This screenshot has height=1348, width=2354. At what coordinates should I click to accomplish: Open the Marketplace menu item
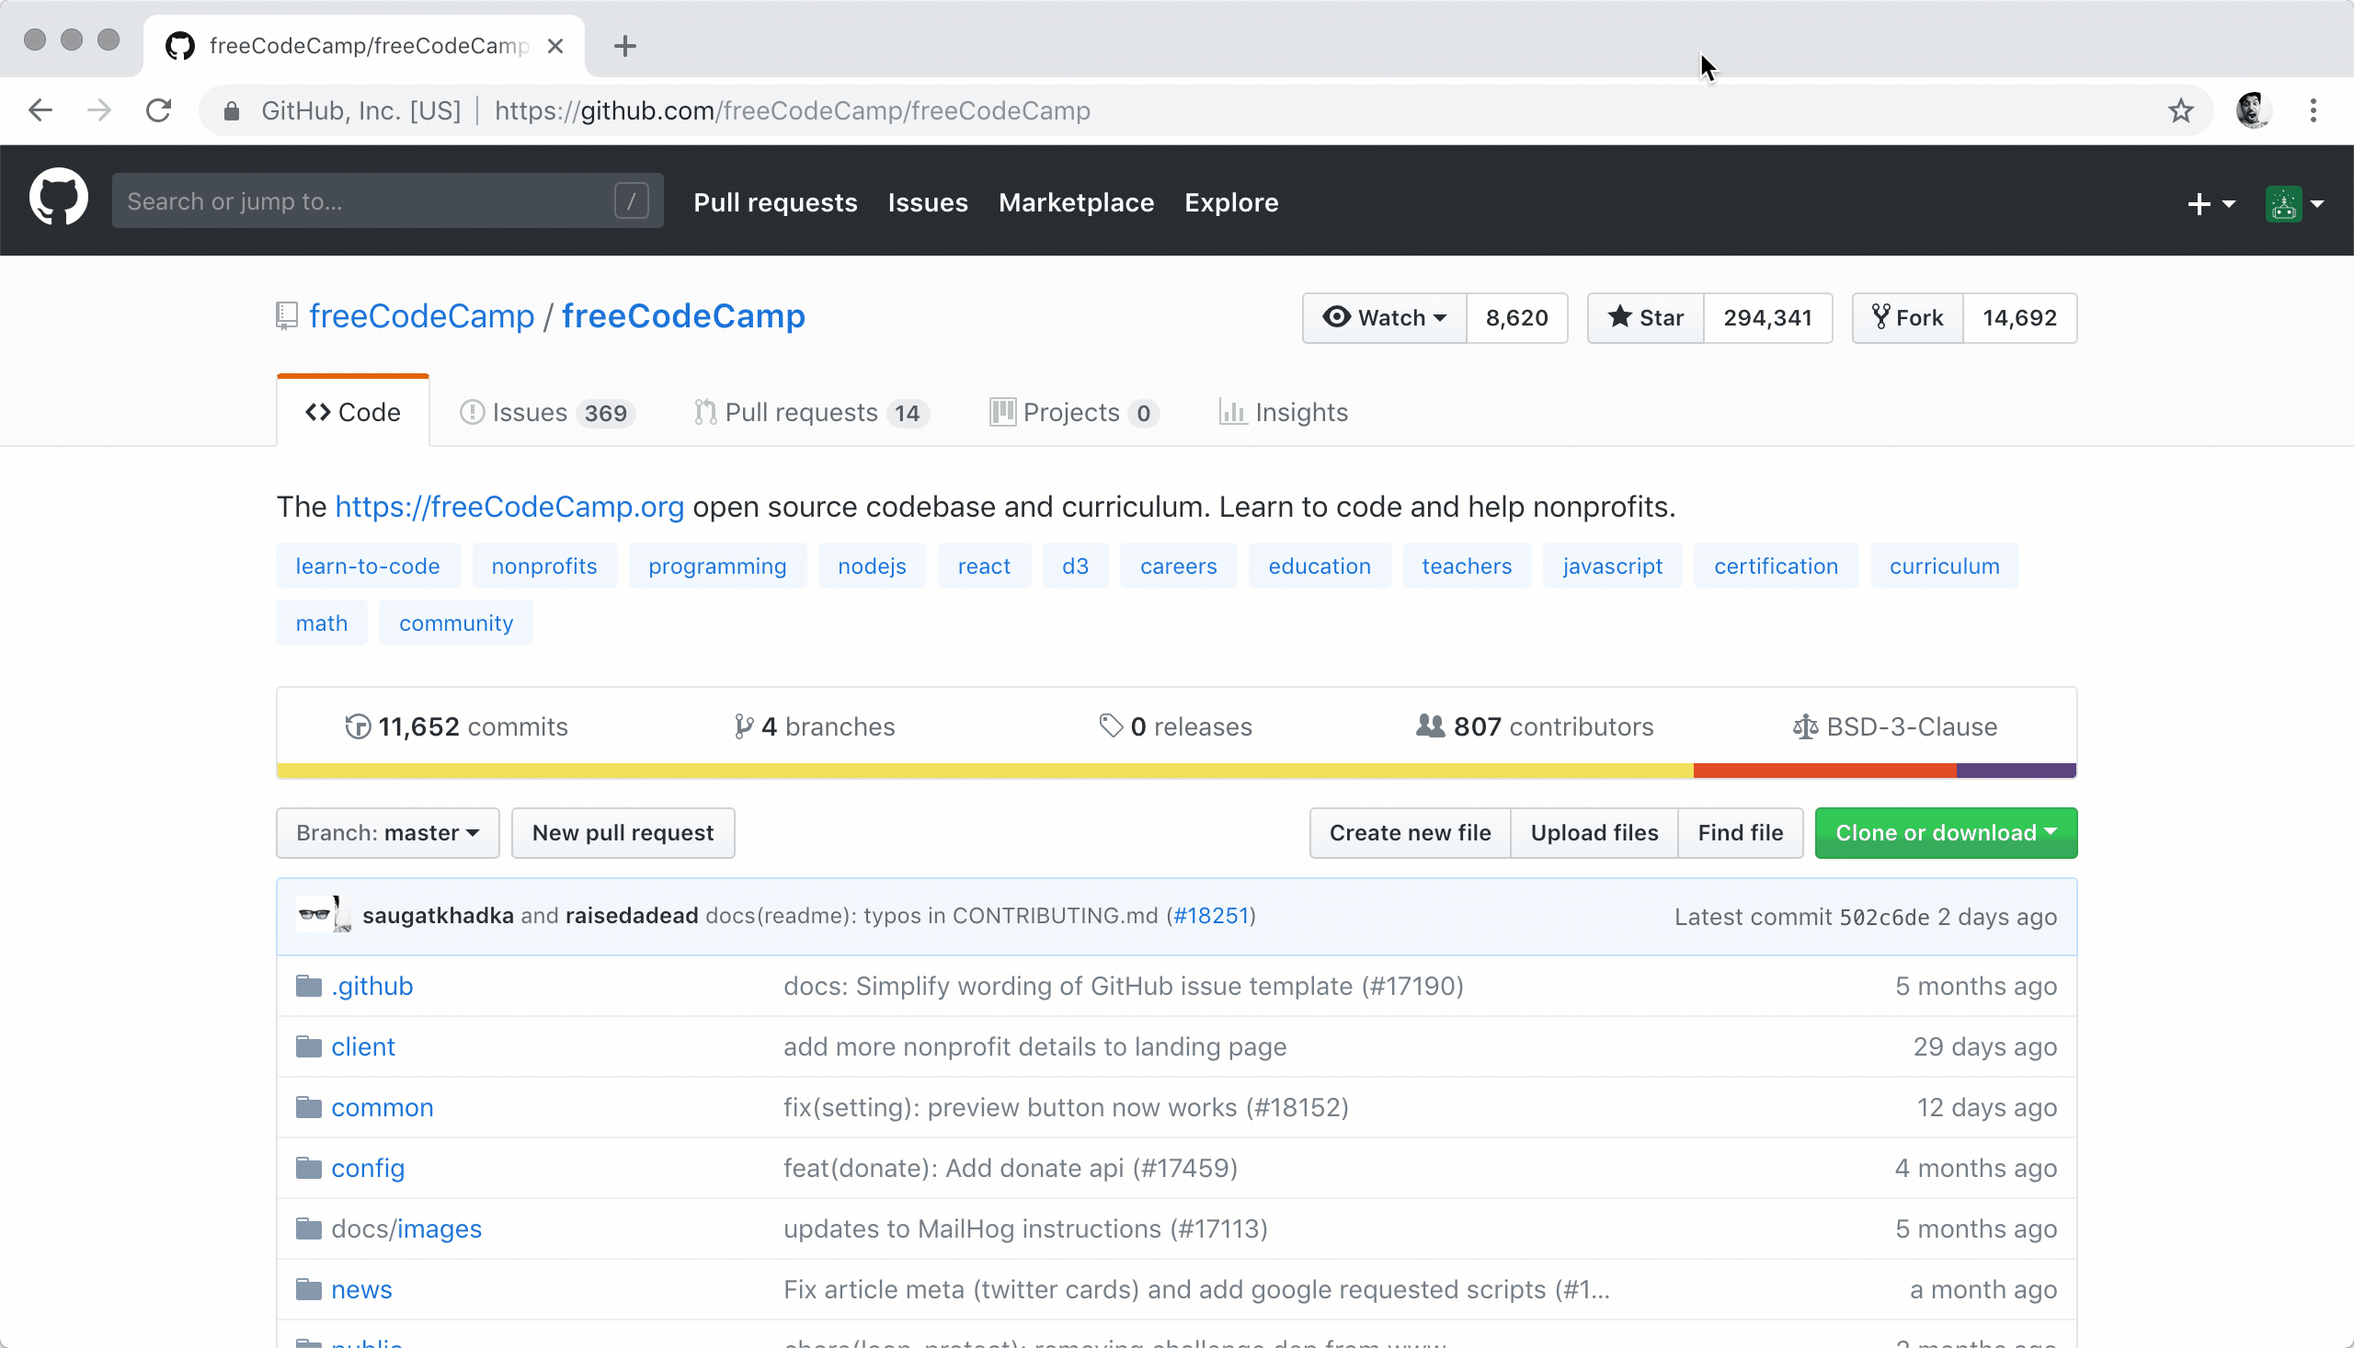tap(1076, 203)
